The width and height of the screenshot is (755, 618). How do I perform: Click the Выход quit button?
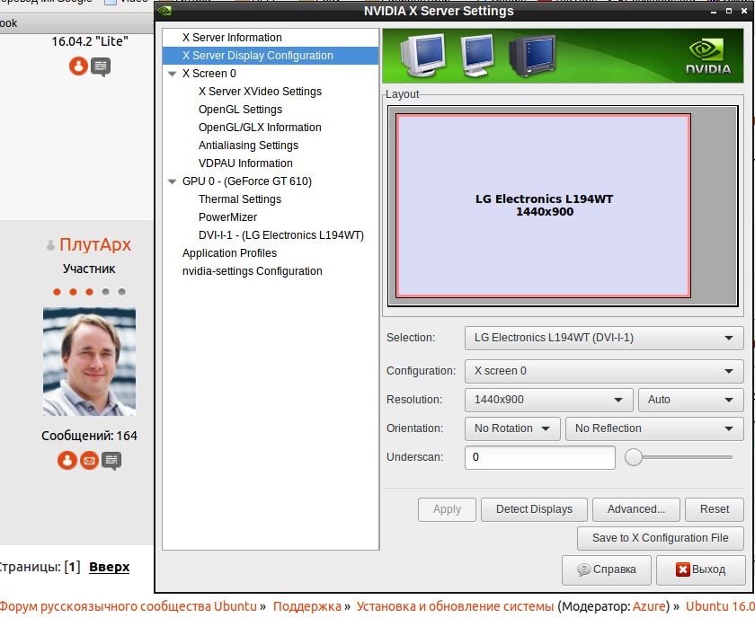coord(700,569)
